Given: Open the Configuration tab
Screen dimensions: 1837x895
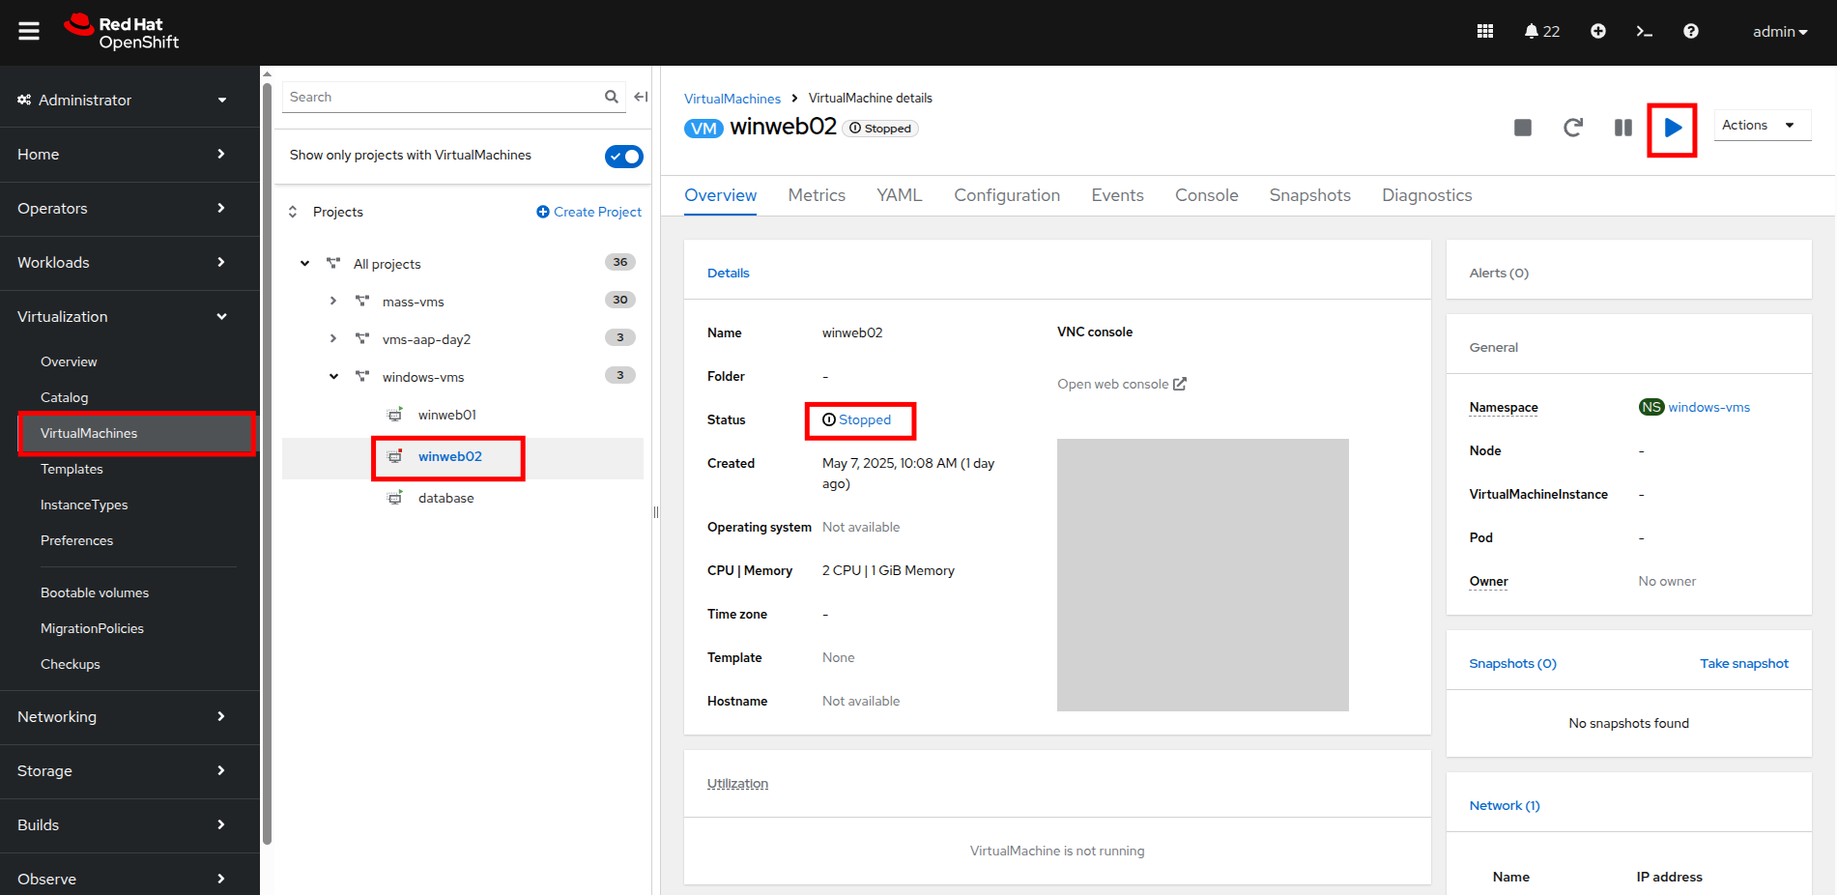Looking at the screenshot, I should [1006, 195].
